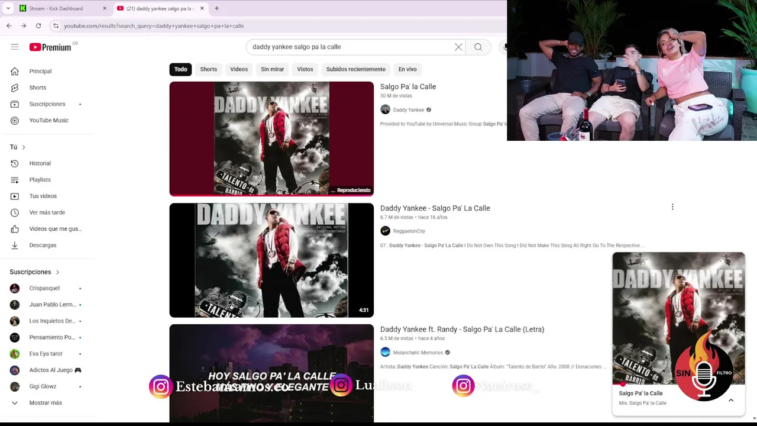Open ReggaetonCity channel name link
Screen dimensions: 757x426
(x=409, y=231)
